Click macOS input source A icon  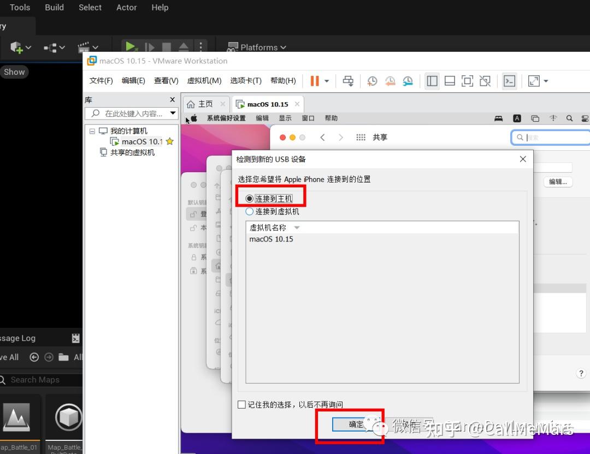[517, 119]
